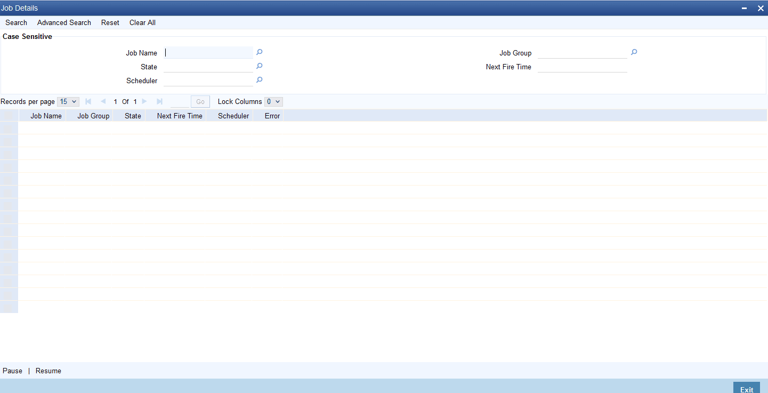Open the Job Name lookup search icon
768x393 pixels.
[260, 52]
